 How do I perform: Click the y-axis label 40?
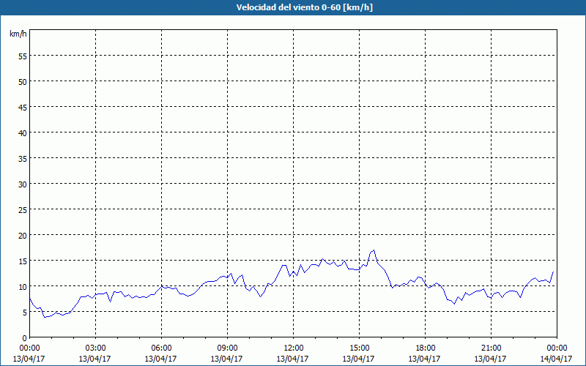click(x=23, y=133)
